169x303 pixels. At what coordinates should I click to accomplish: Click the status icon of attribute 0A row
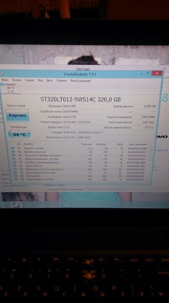coord(15,169)
